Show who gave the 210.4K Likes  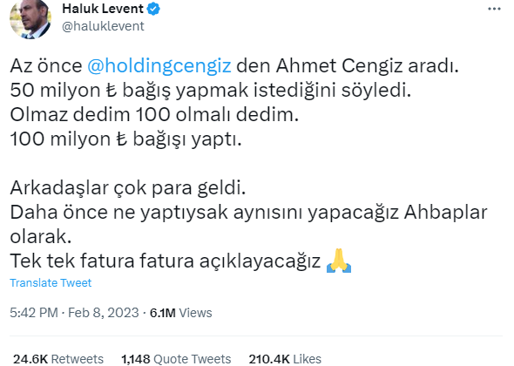[285, 359]
